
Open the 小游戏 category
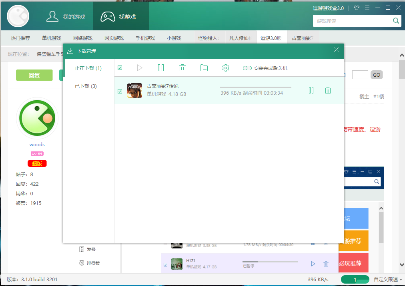(174, 38)
